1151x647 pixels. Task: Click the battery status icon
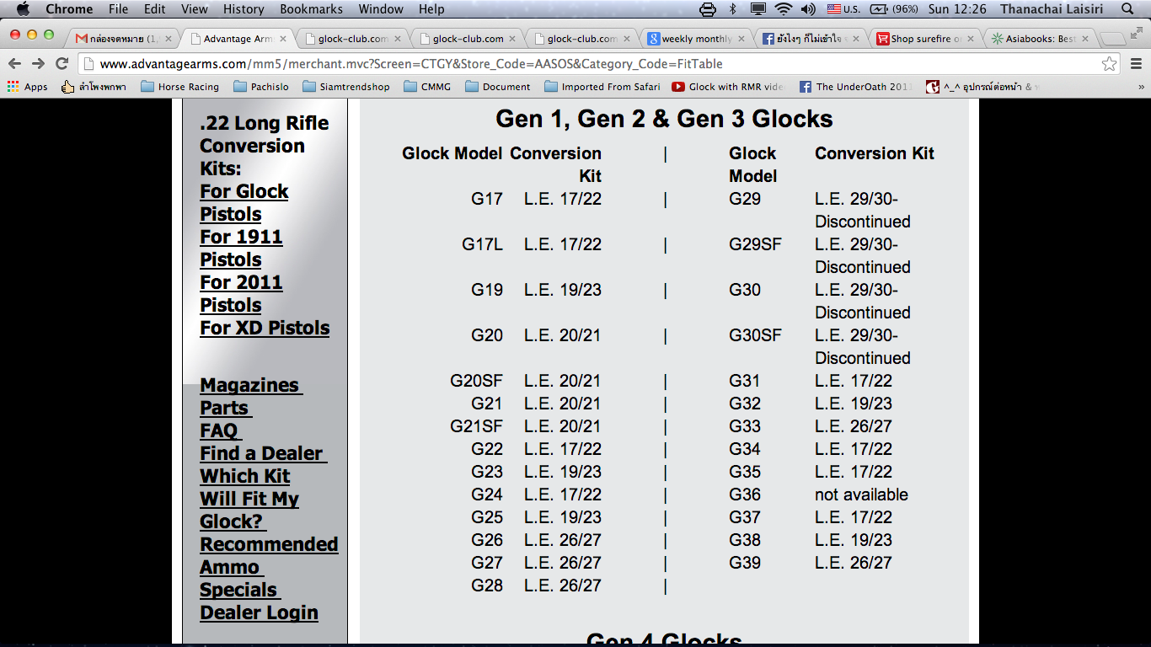(x=879, y=9)
